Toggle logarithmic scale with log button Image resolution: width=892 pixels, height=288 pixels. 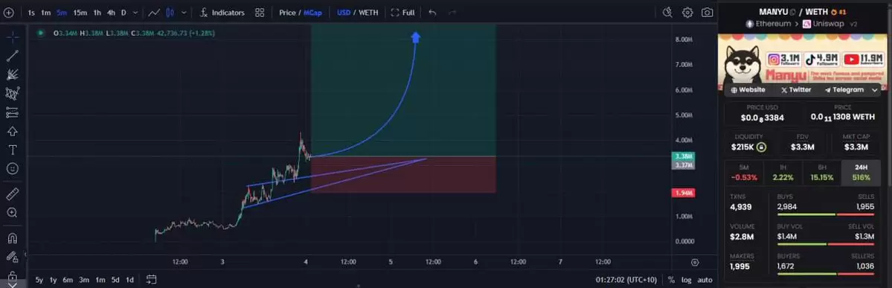tap(687, 280)
